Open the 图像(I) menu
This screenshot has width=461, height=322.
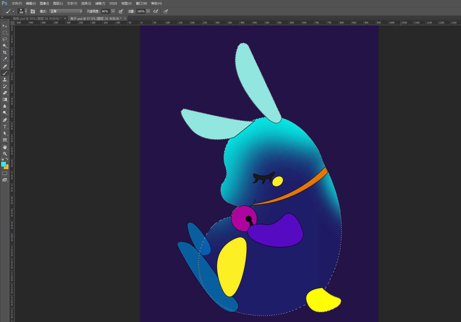pos(44,3)
